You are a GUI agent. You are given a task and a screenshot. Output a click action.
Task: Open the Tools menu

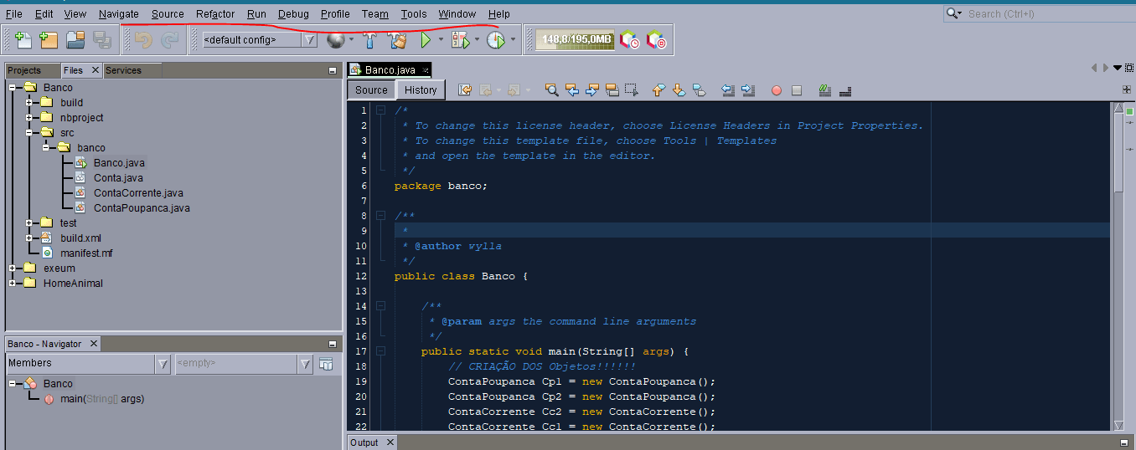pos(414,13)
